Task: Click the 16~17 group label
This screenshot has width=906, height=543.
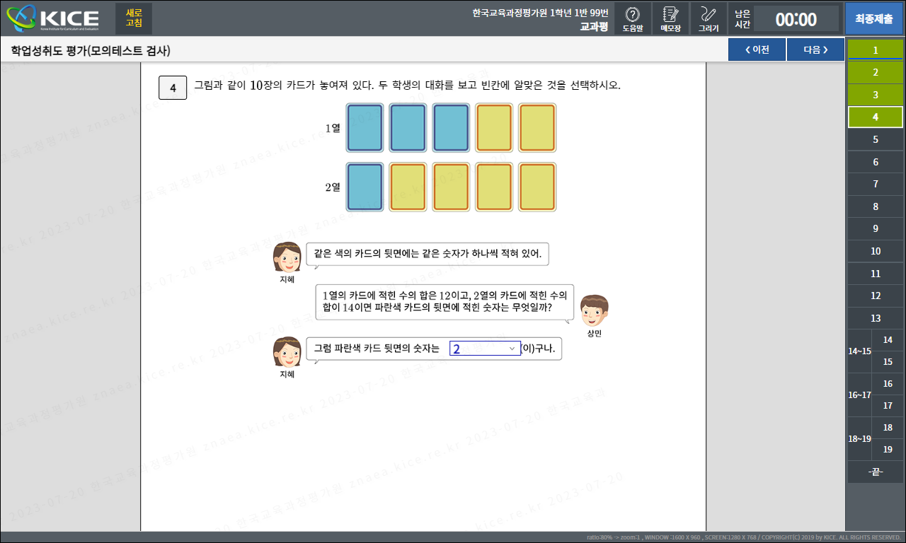Action: pyautogui.click(x=859, y=395)
